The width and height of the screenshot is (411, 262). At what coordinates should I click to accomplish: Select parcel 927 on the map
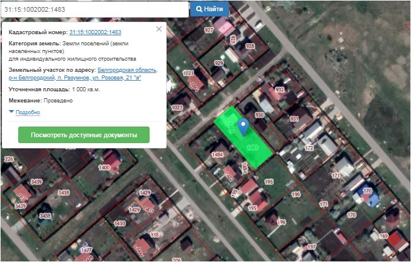[208, 30]
